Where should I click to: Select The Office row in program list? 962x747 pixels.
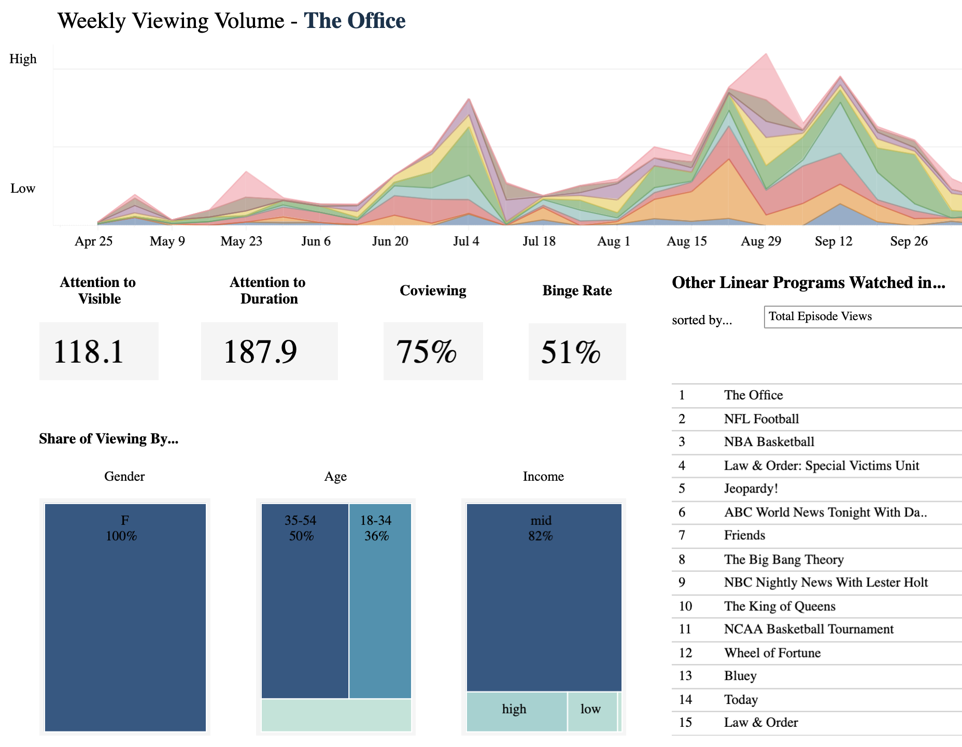(817, 395)
